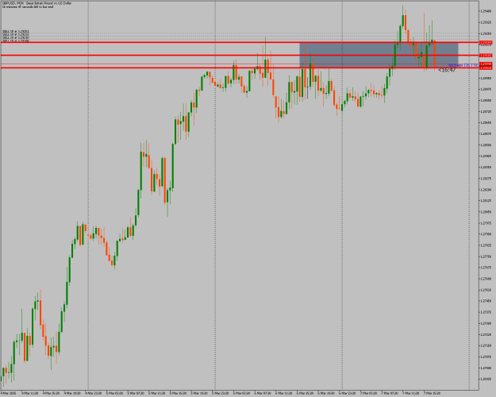Click '5 Mar 11:30' on the time axis
Image resolution: width=496 pixels, height=397 pixels.
point(157,393)
